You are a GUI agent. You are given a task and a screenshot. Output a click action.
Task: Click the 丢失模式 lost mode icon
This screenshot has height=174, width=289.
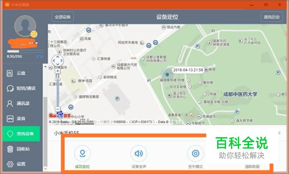point(195,154)
